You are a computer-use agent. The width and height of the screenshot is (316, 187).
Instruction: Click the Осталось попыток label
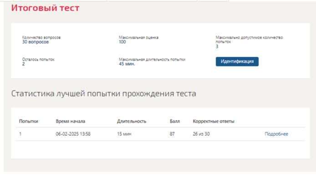pos(38,59)
